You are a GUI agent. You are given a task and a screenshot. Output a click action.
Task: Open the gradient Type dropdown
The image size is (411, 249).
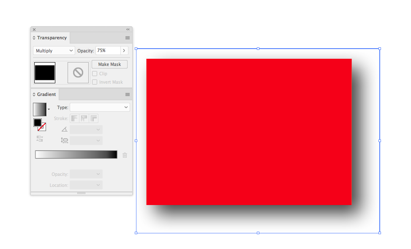point(100,107)
